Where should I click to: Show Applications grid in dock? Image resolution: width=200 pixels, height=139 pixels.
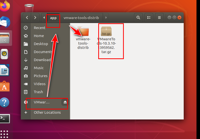coord(4,134)
